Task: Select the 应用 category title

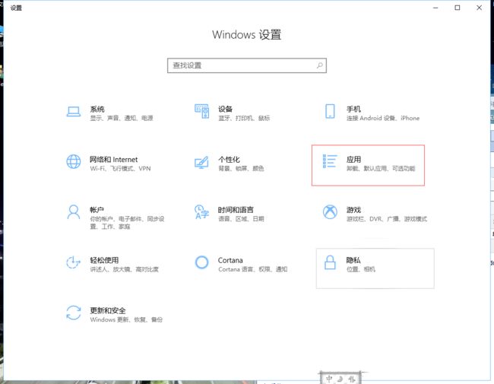Action: [353, 160]
